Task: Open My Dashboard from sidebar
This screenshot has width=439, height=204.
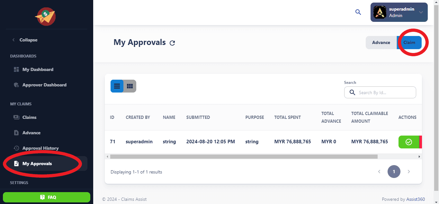Action: click(x=38, y=69)
